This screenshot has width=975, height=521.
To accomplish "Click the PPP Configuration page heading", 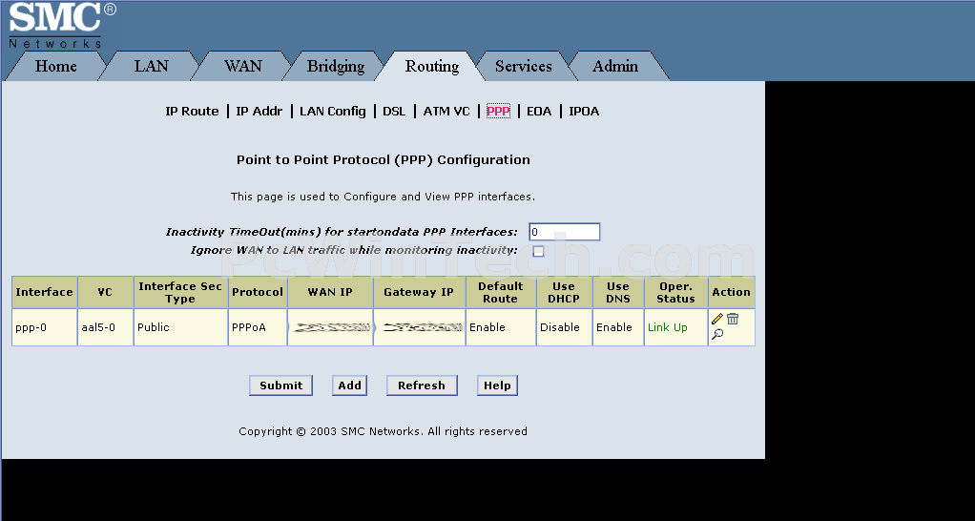I will click(x=384, y=159).
